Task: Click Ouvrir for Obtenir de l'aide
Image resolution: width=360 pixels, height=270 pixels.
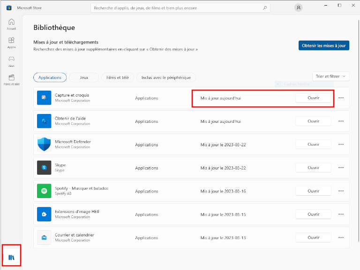Action: (313, 121)
